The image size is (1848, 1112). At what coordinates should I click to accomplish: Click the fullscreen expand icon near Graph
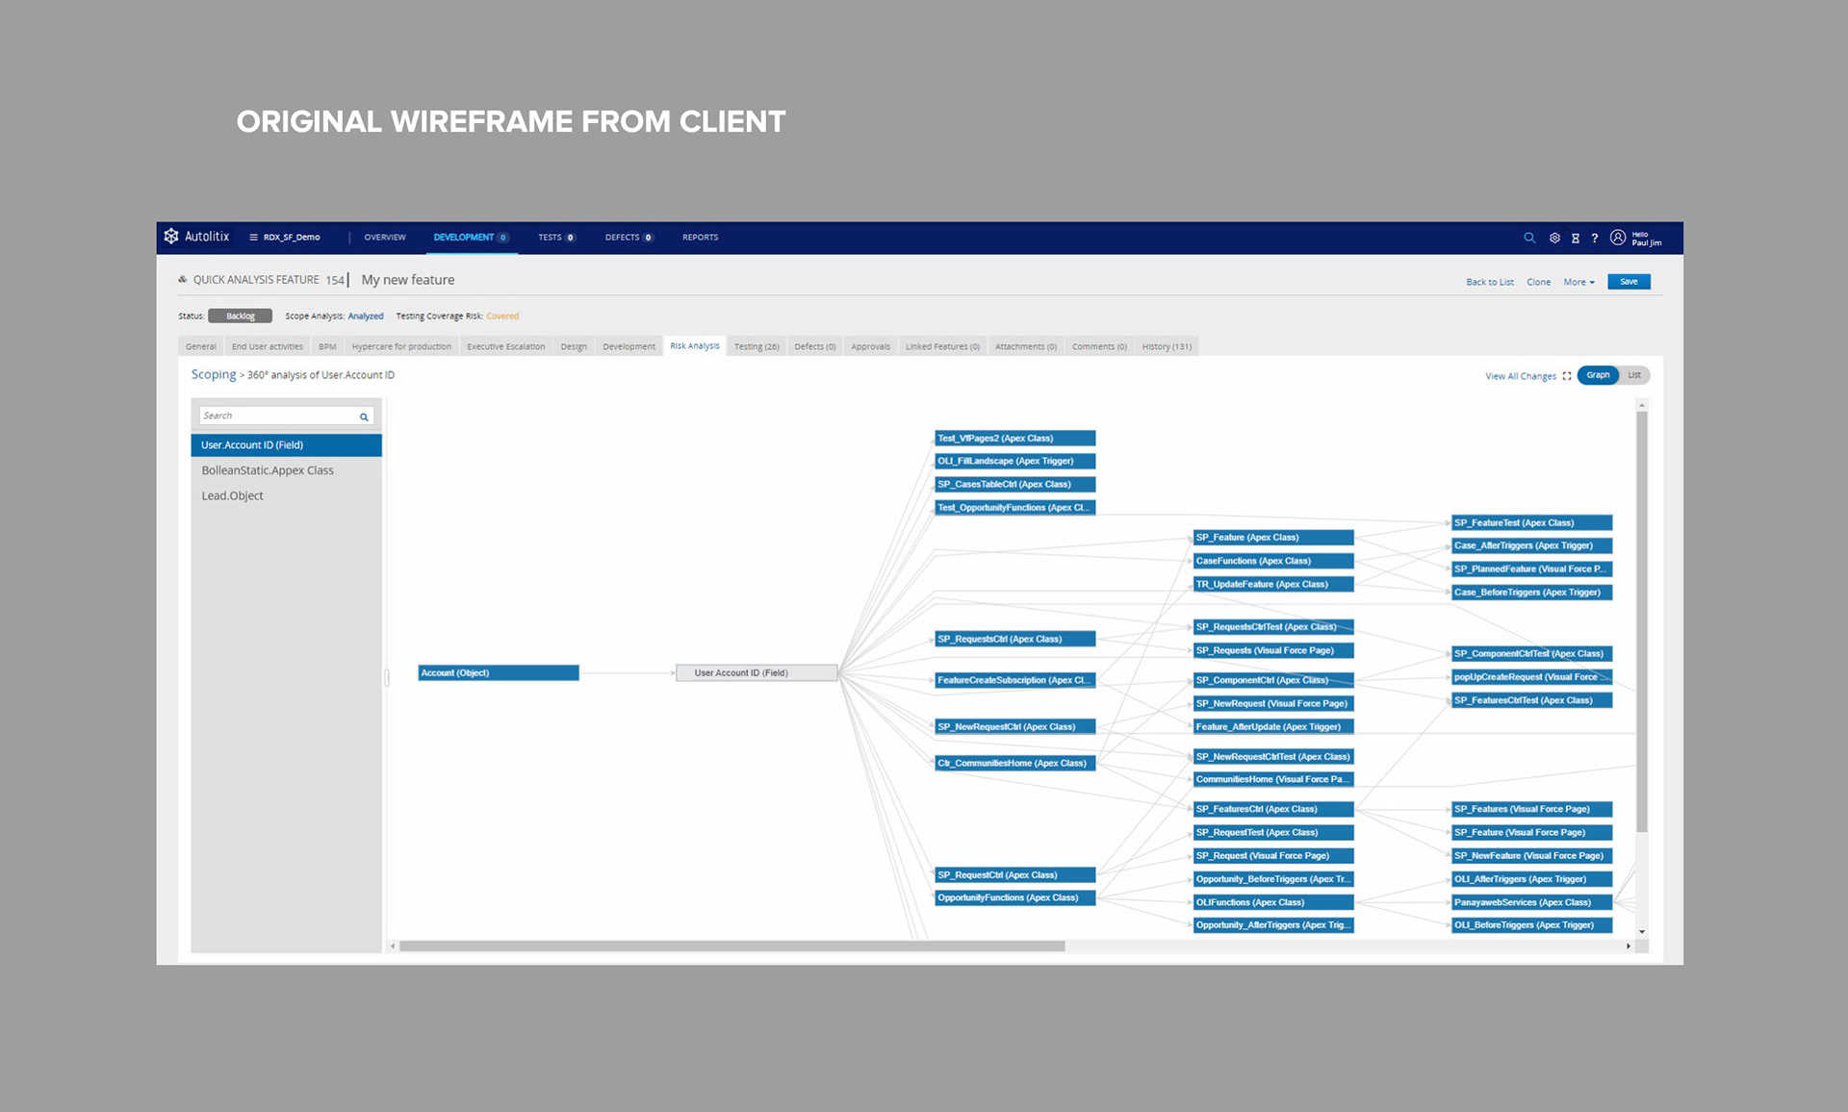pyautogui.click(x=1567, y=376)
